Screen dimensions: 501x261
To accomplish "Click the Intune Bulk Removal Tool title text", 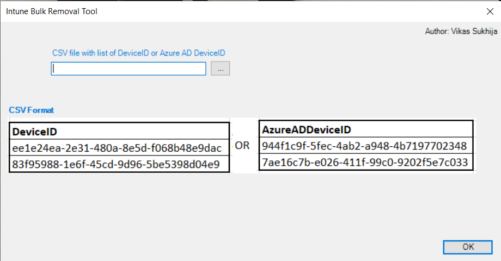I will [x=52, y=11].
